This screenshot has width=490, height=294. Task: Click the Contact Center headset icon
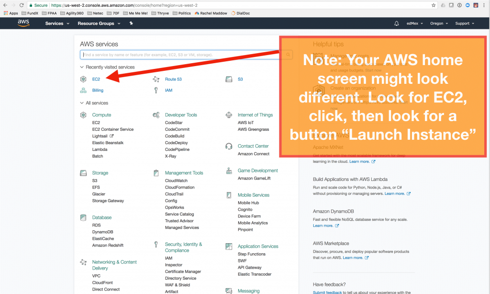point(229,146)
